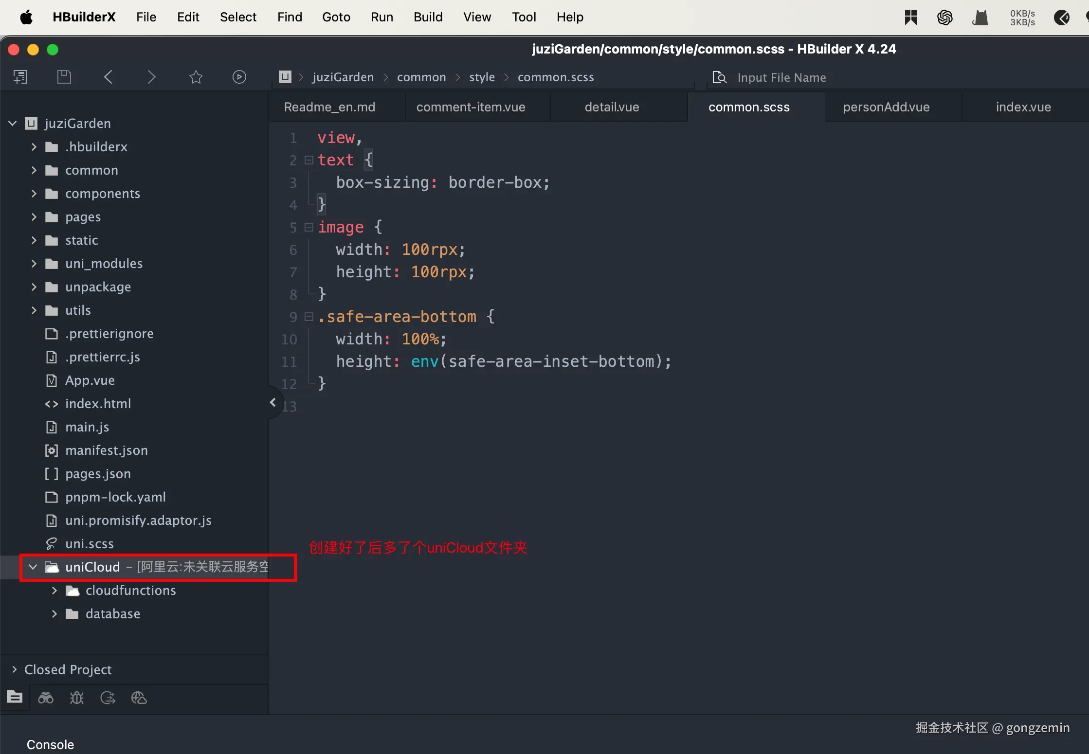1089x754 pixels.
Task: Open manifest.json in the project tree
Action: tap(106, 450)
